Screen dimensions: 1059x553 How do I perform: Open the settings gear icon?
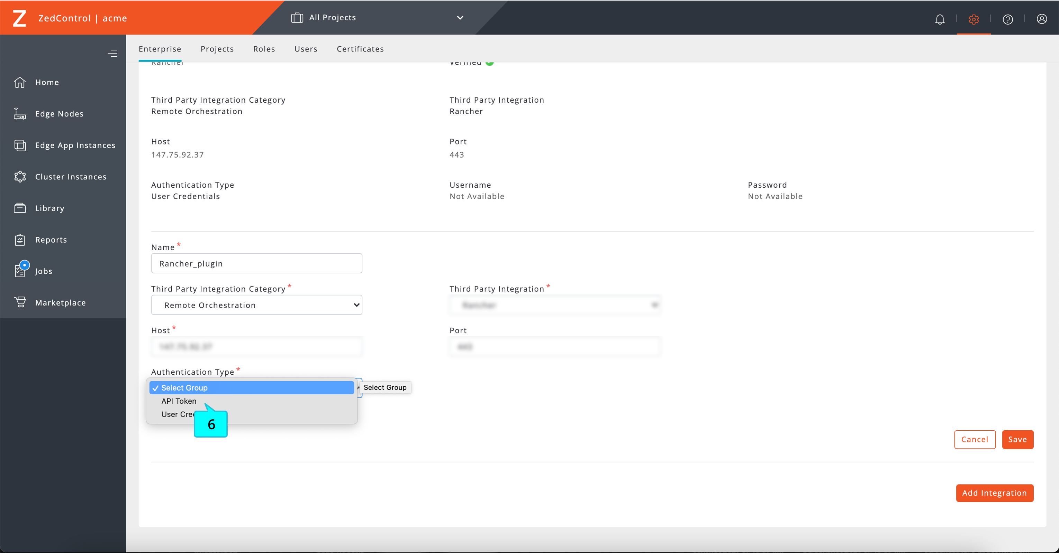click(974, 19)
